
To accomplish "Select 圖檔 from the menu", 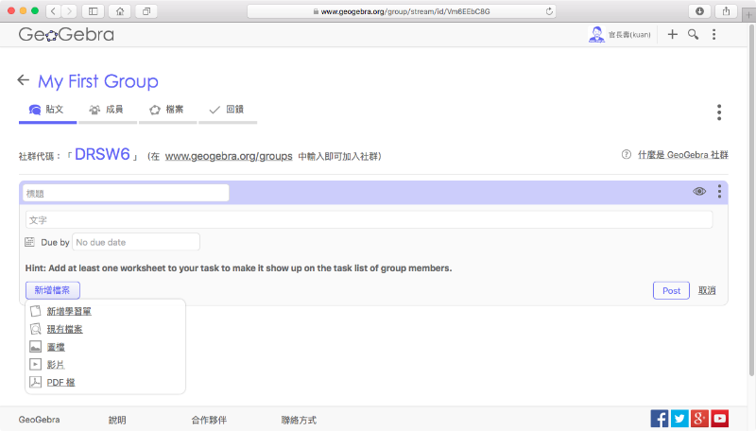I will tap(56, 347).
